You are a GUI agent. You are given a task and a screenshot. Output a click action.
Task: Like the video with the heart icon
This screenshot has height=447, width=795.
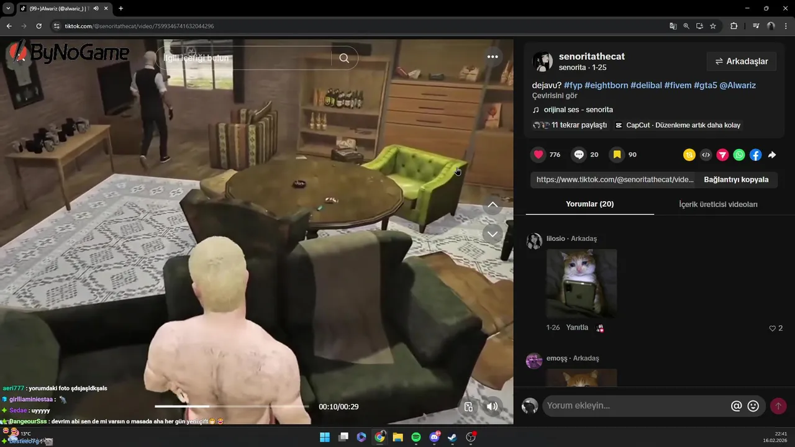pyautogui.click(x=538, y=155)
